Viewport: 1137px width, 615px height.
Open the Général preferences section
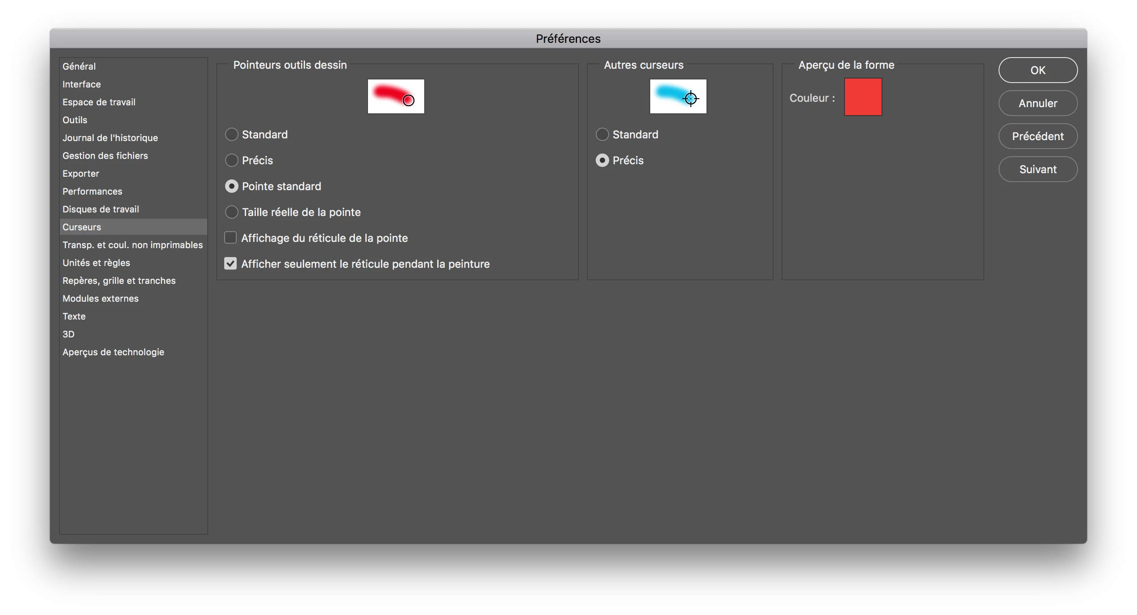tap(79, 66)
